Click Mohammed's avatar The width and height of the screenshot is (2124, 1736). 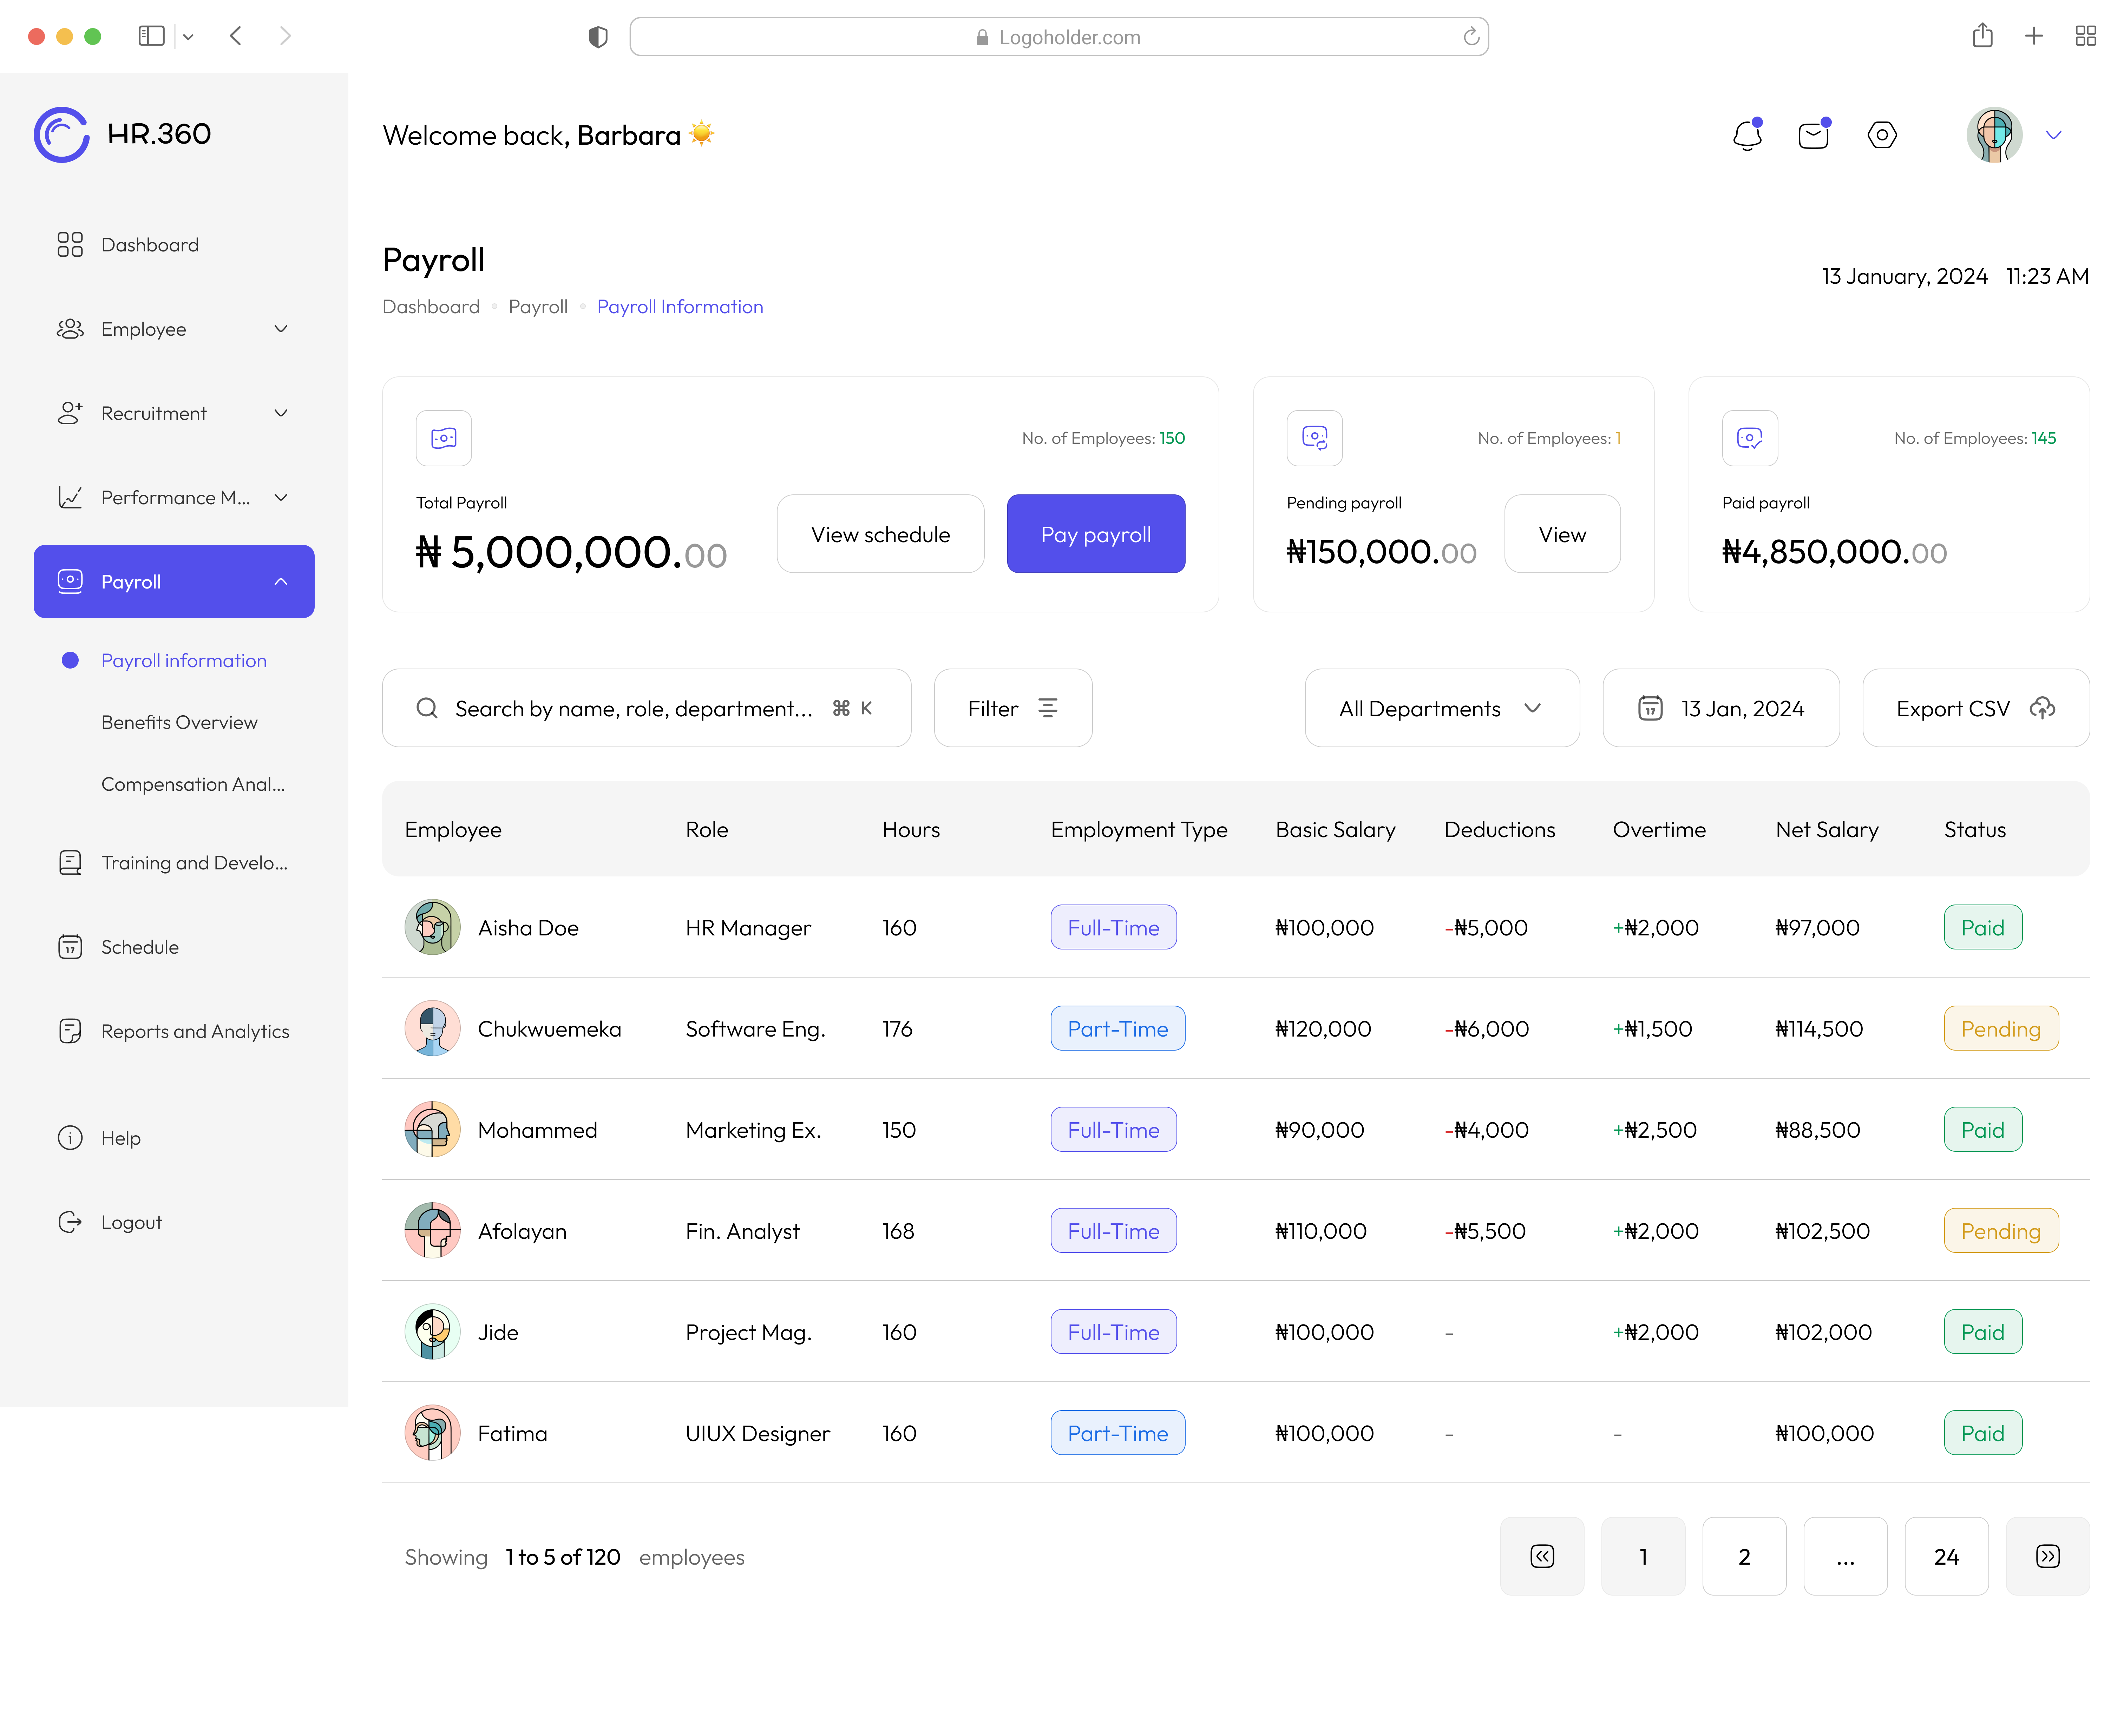coord(432,1130)
